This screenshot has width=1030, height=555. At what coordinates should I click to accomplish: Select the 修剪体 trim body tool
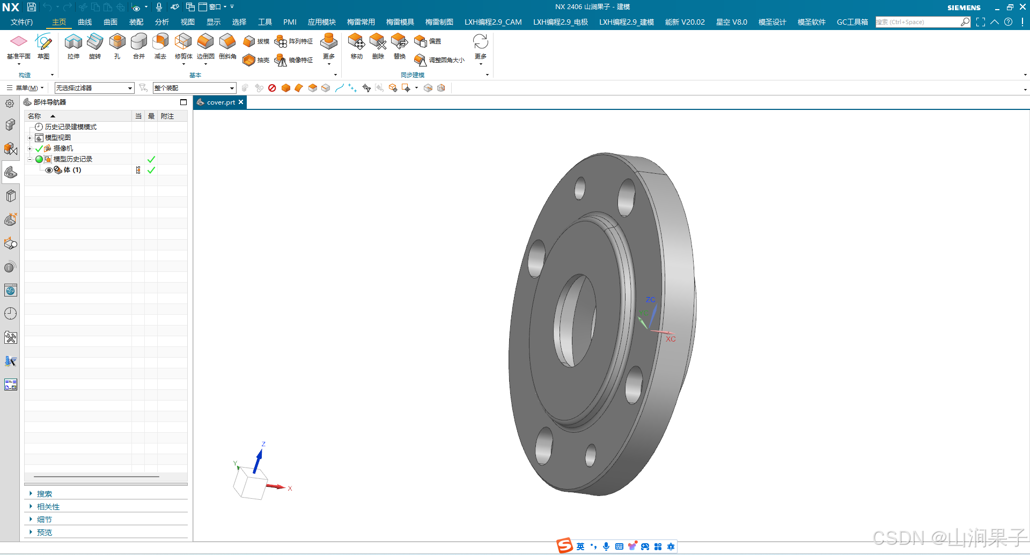click(183, 47)
